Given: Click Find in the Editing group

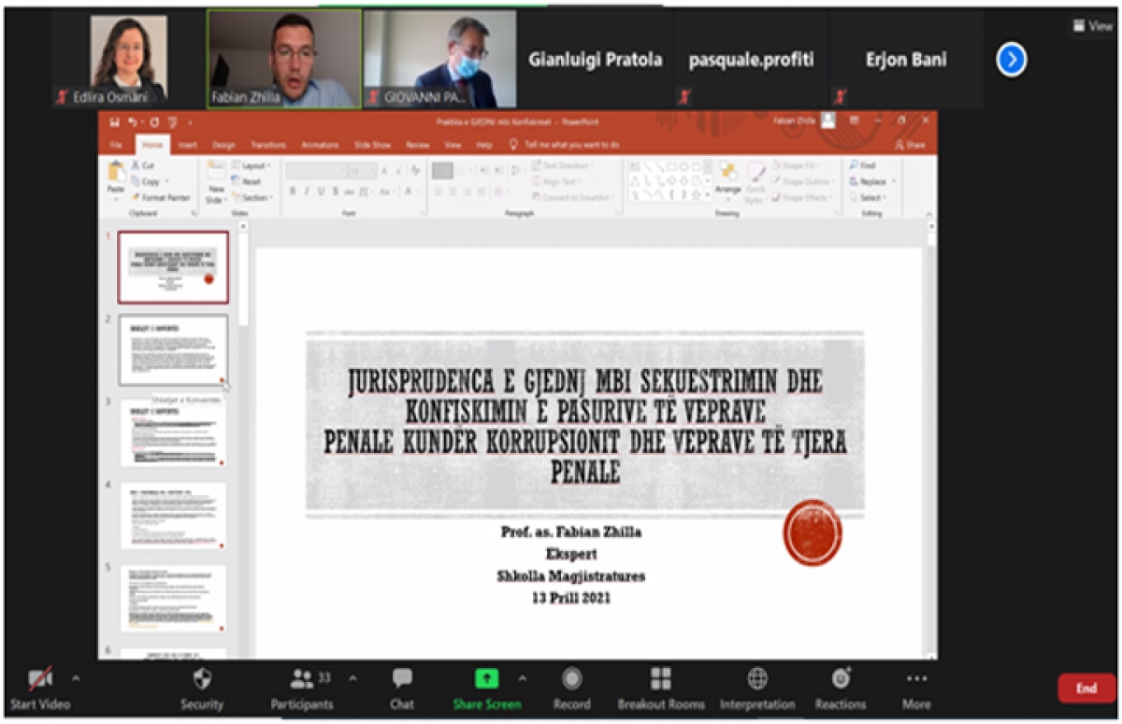Looking at the screenshot, I should 862,165.
